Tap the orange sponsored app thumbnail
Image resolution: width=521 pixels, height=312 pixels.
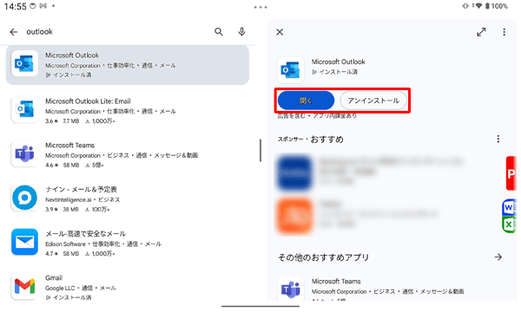[x=294, y=216]
